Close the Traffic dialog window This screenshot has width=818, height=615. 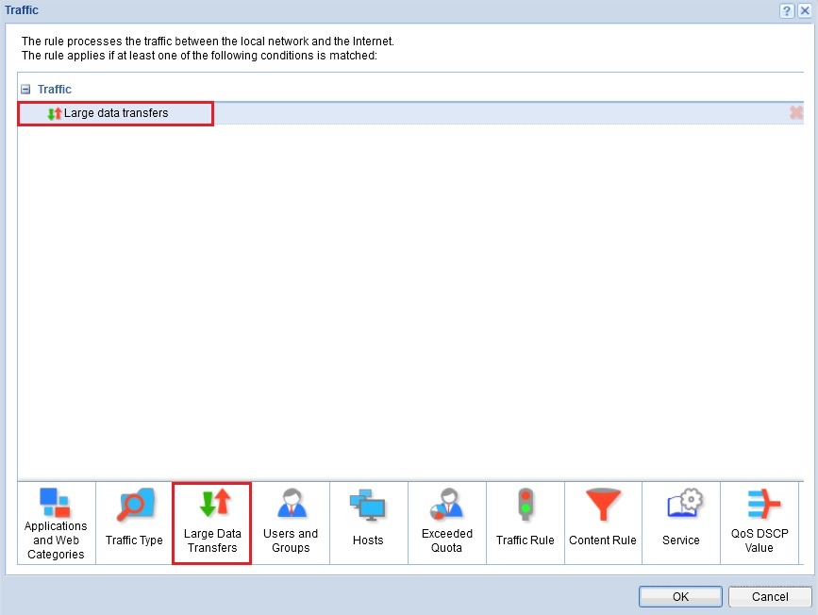coord(805,10)
